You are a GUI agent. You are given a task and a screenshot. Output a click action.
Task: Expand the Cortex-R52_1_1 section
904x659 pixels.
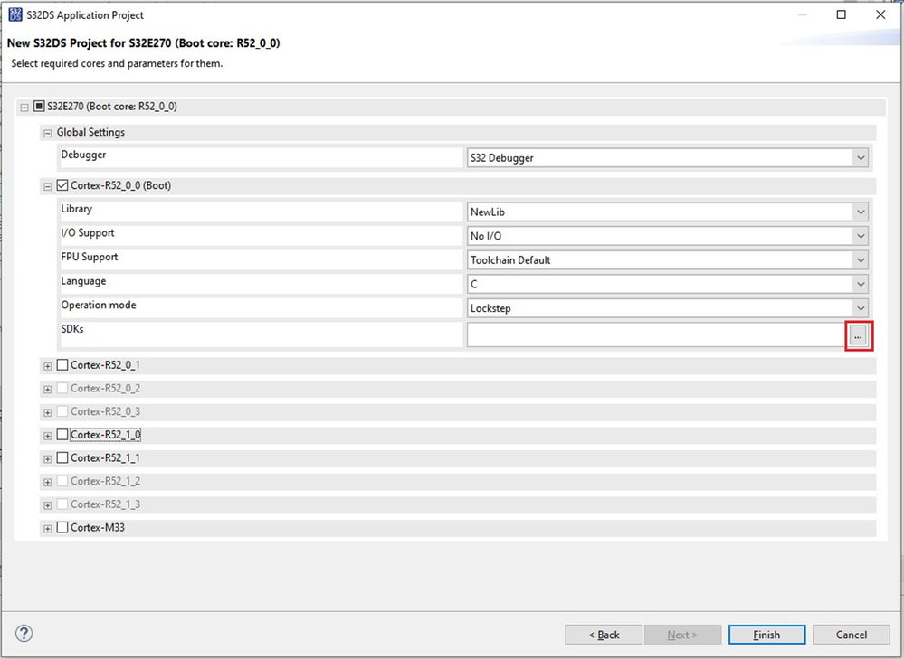48,459
